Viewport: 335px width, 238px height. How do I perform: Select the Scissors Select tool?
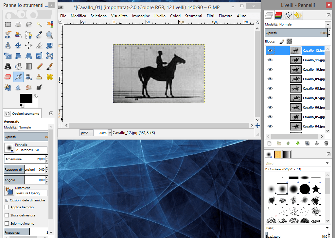(8, 35)
